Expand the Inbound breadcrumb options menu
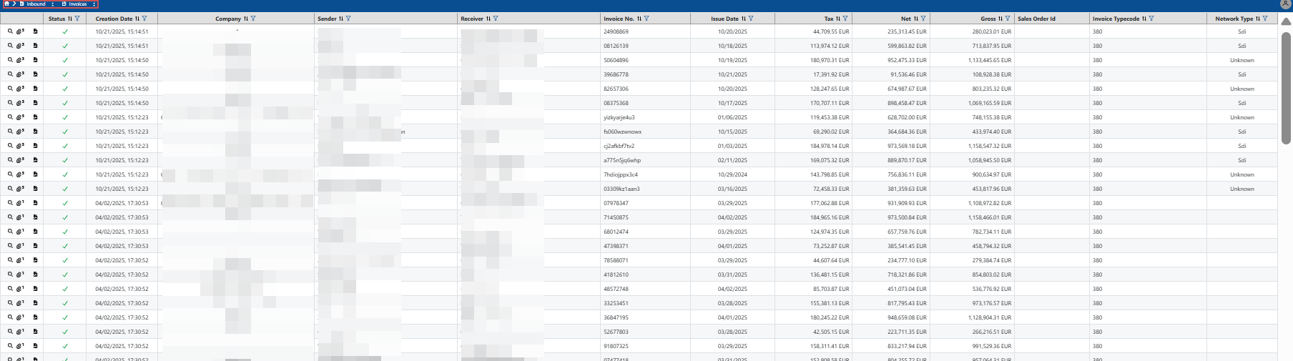Image resolution: width=1293 pixels, height=361 pixels. coord(53,4)
